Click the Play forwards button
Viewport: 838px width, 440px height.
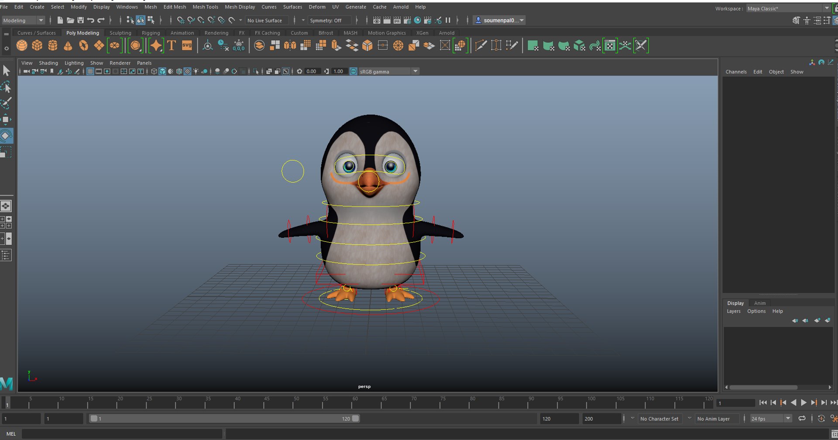804,402
